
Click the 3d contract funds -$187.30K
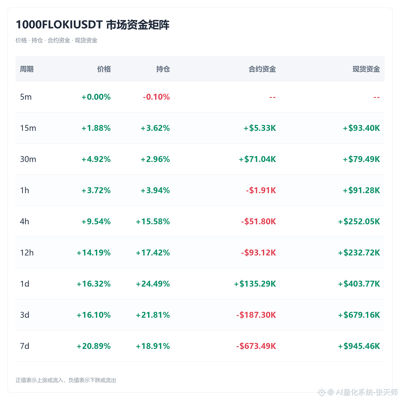tap(256, 315)
